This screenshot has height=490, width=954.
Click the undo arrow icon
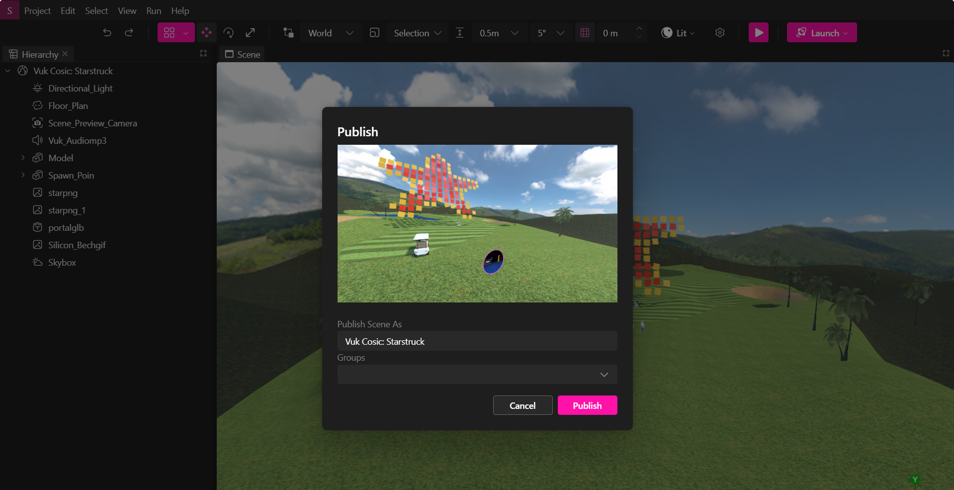pos(107,33)
